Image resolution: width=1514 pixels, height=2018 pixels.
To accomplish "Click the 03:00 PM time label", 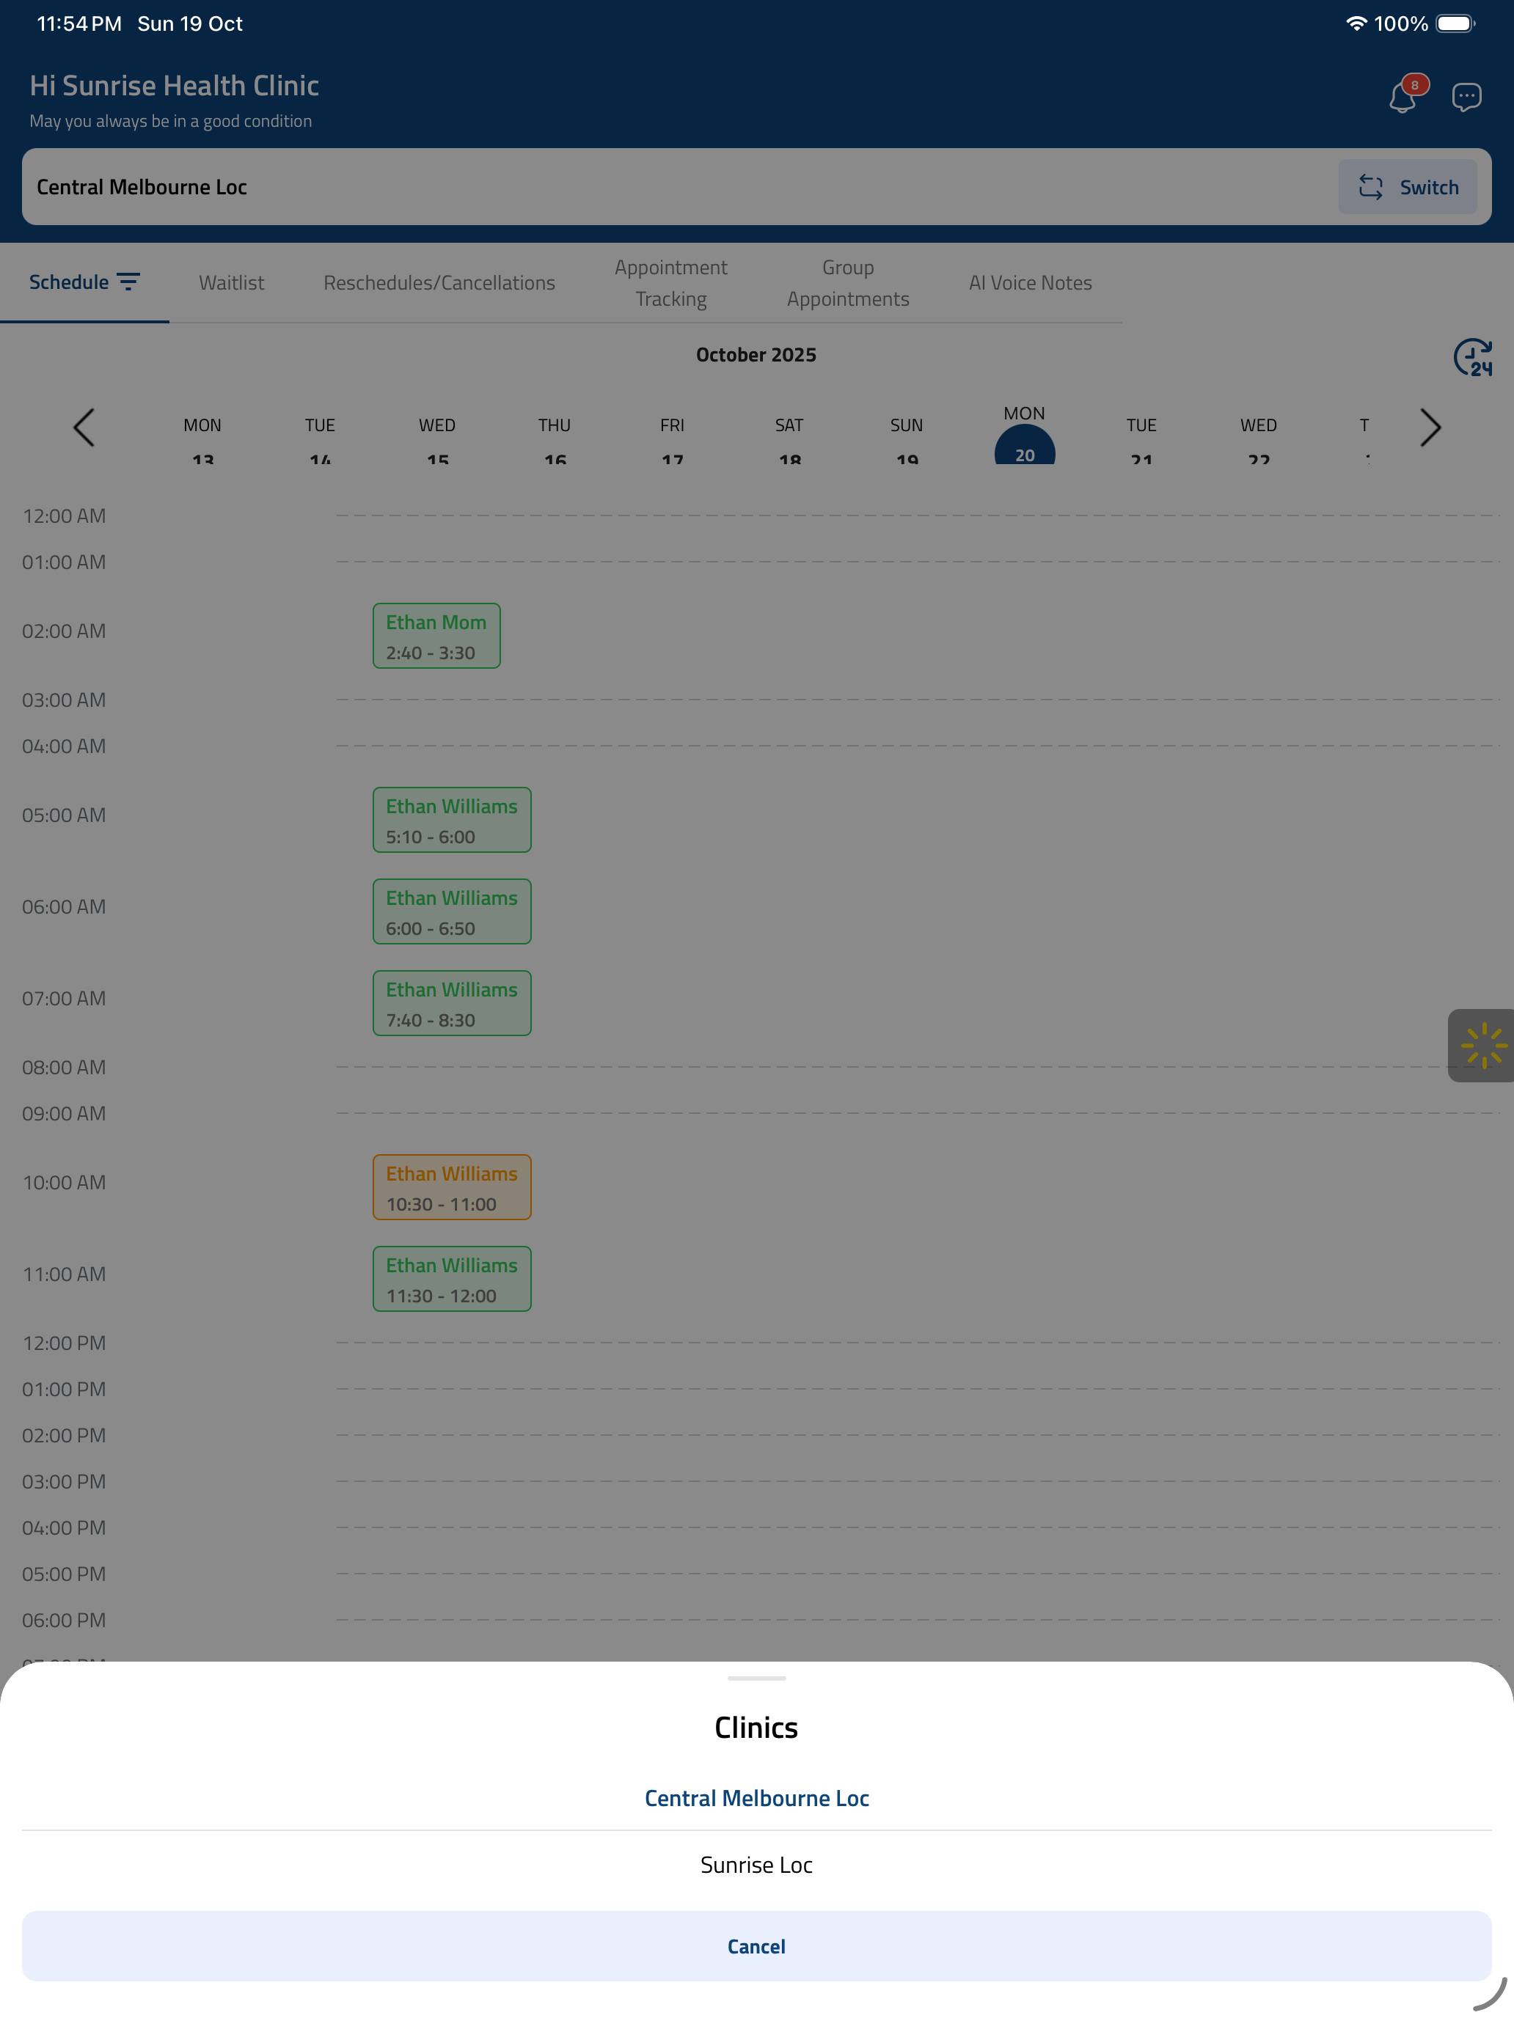I will [x=64, y=1481].
